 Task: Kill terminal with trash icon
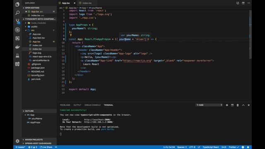click(x=238, y=105)
